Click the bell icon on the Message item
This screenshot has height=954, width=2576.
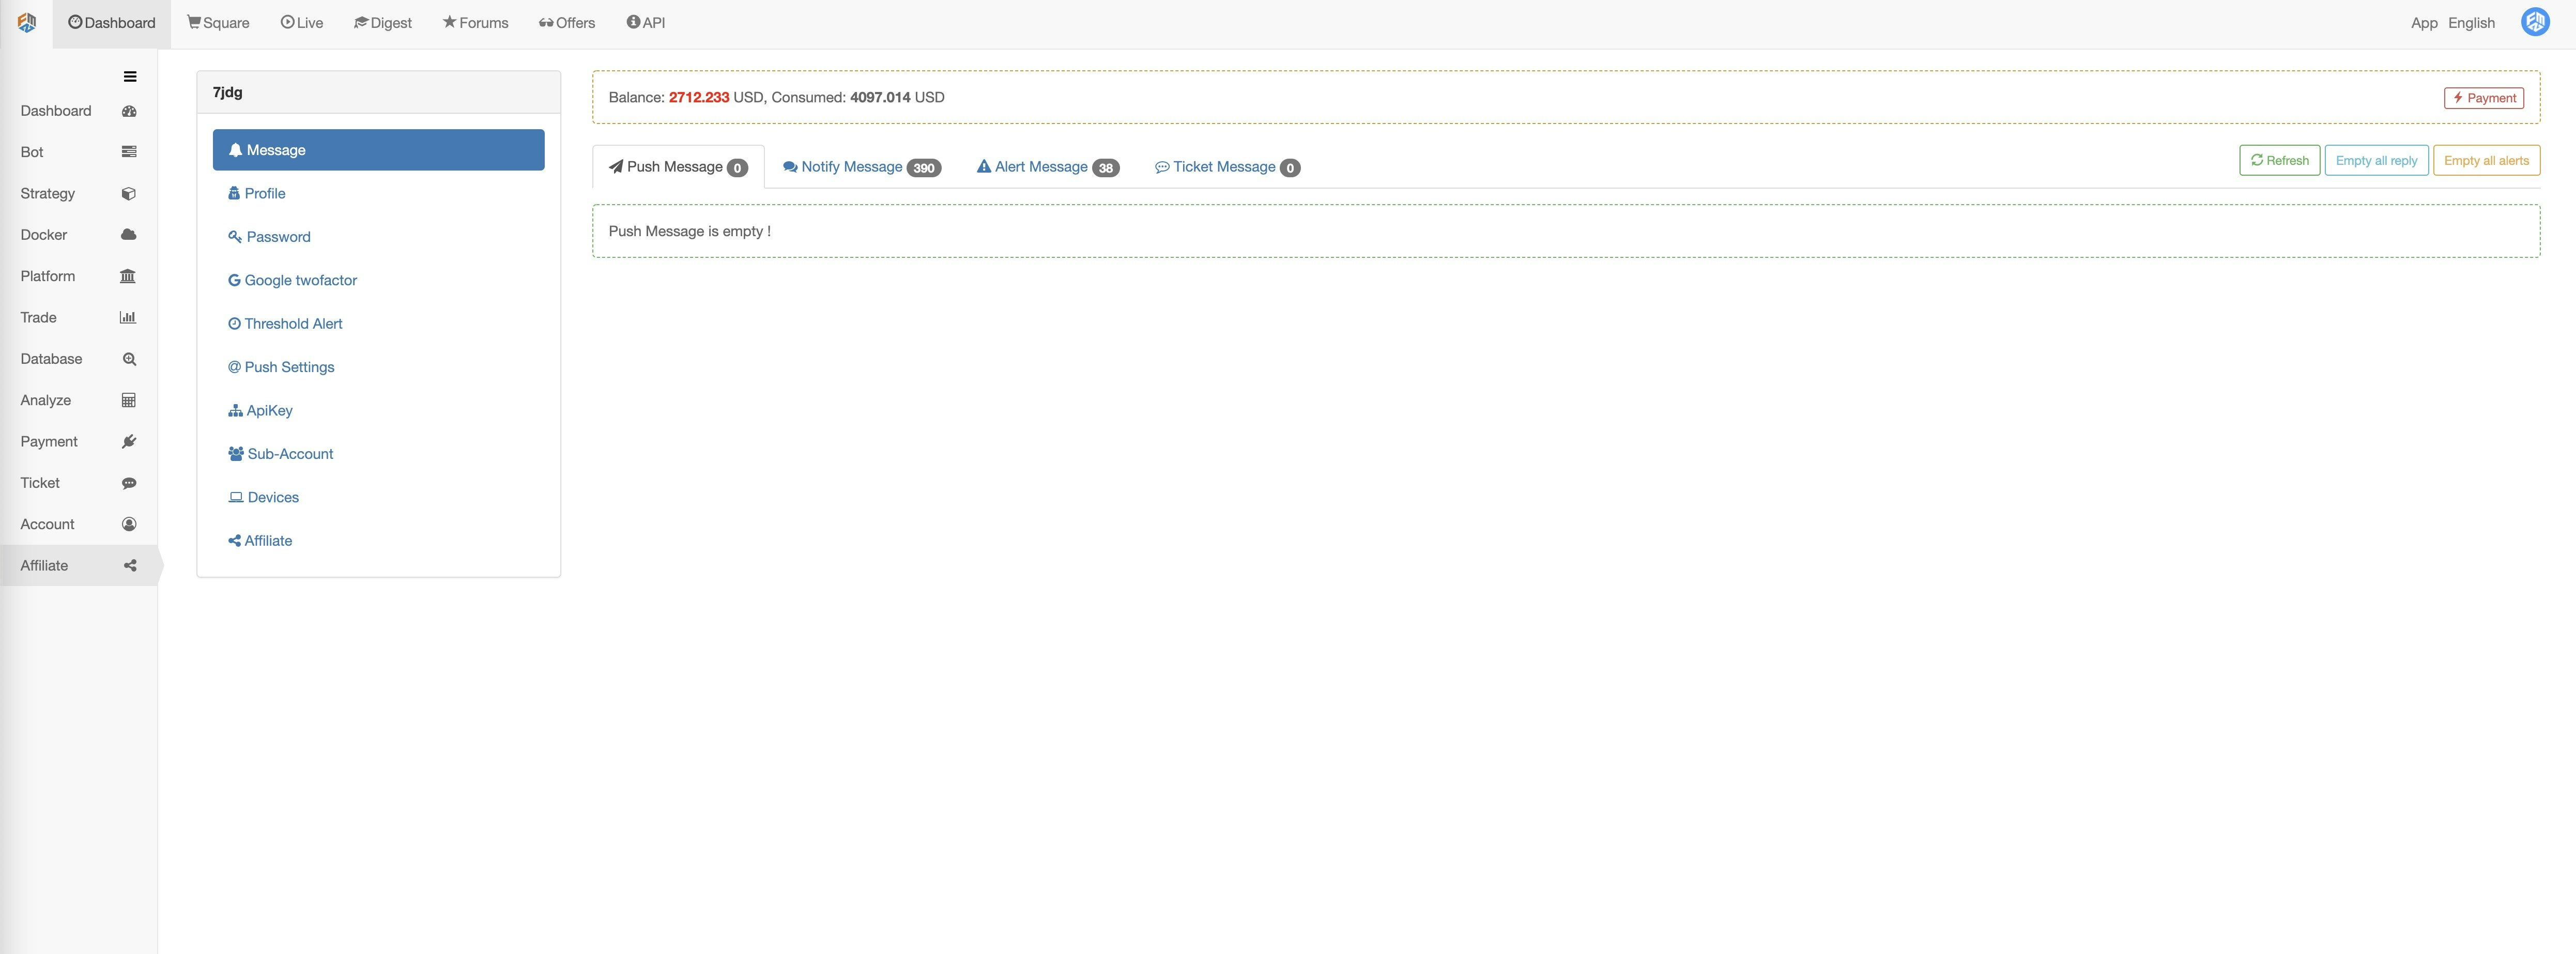coord(236,150)
